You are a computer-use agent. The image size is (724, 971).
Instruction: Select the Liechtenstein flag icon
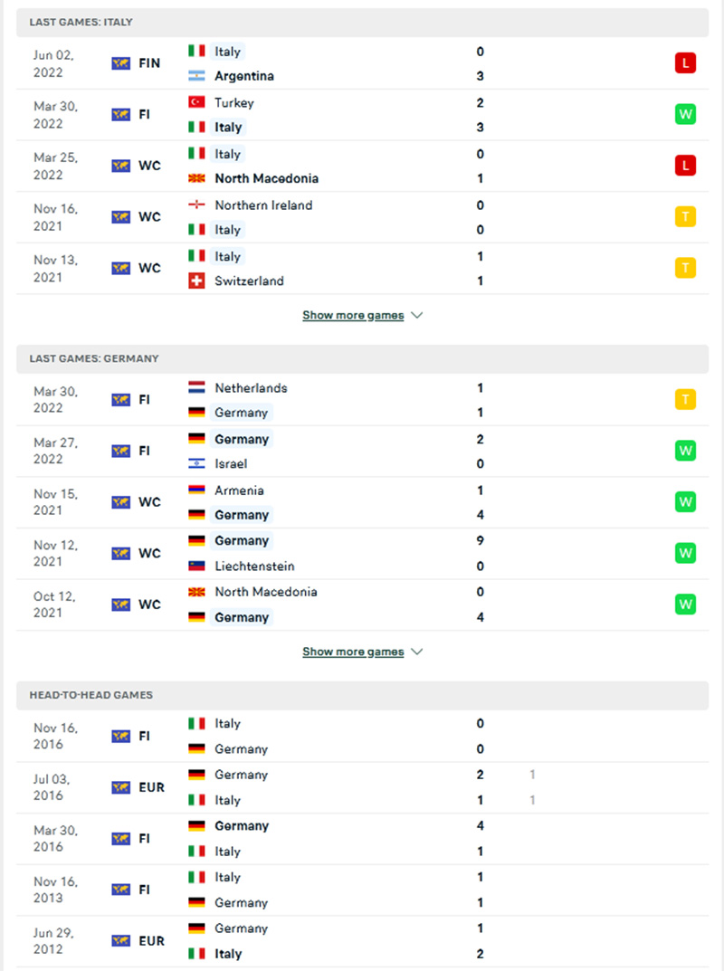(195, 566)
